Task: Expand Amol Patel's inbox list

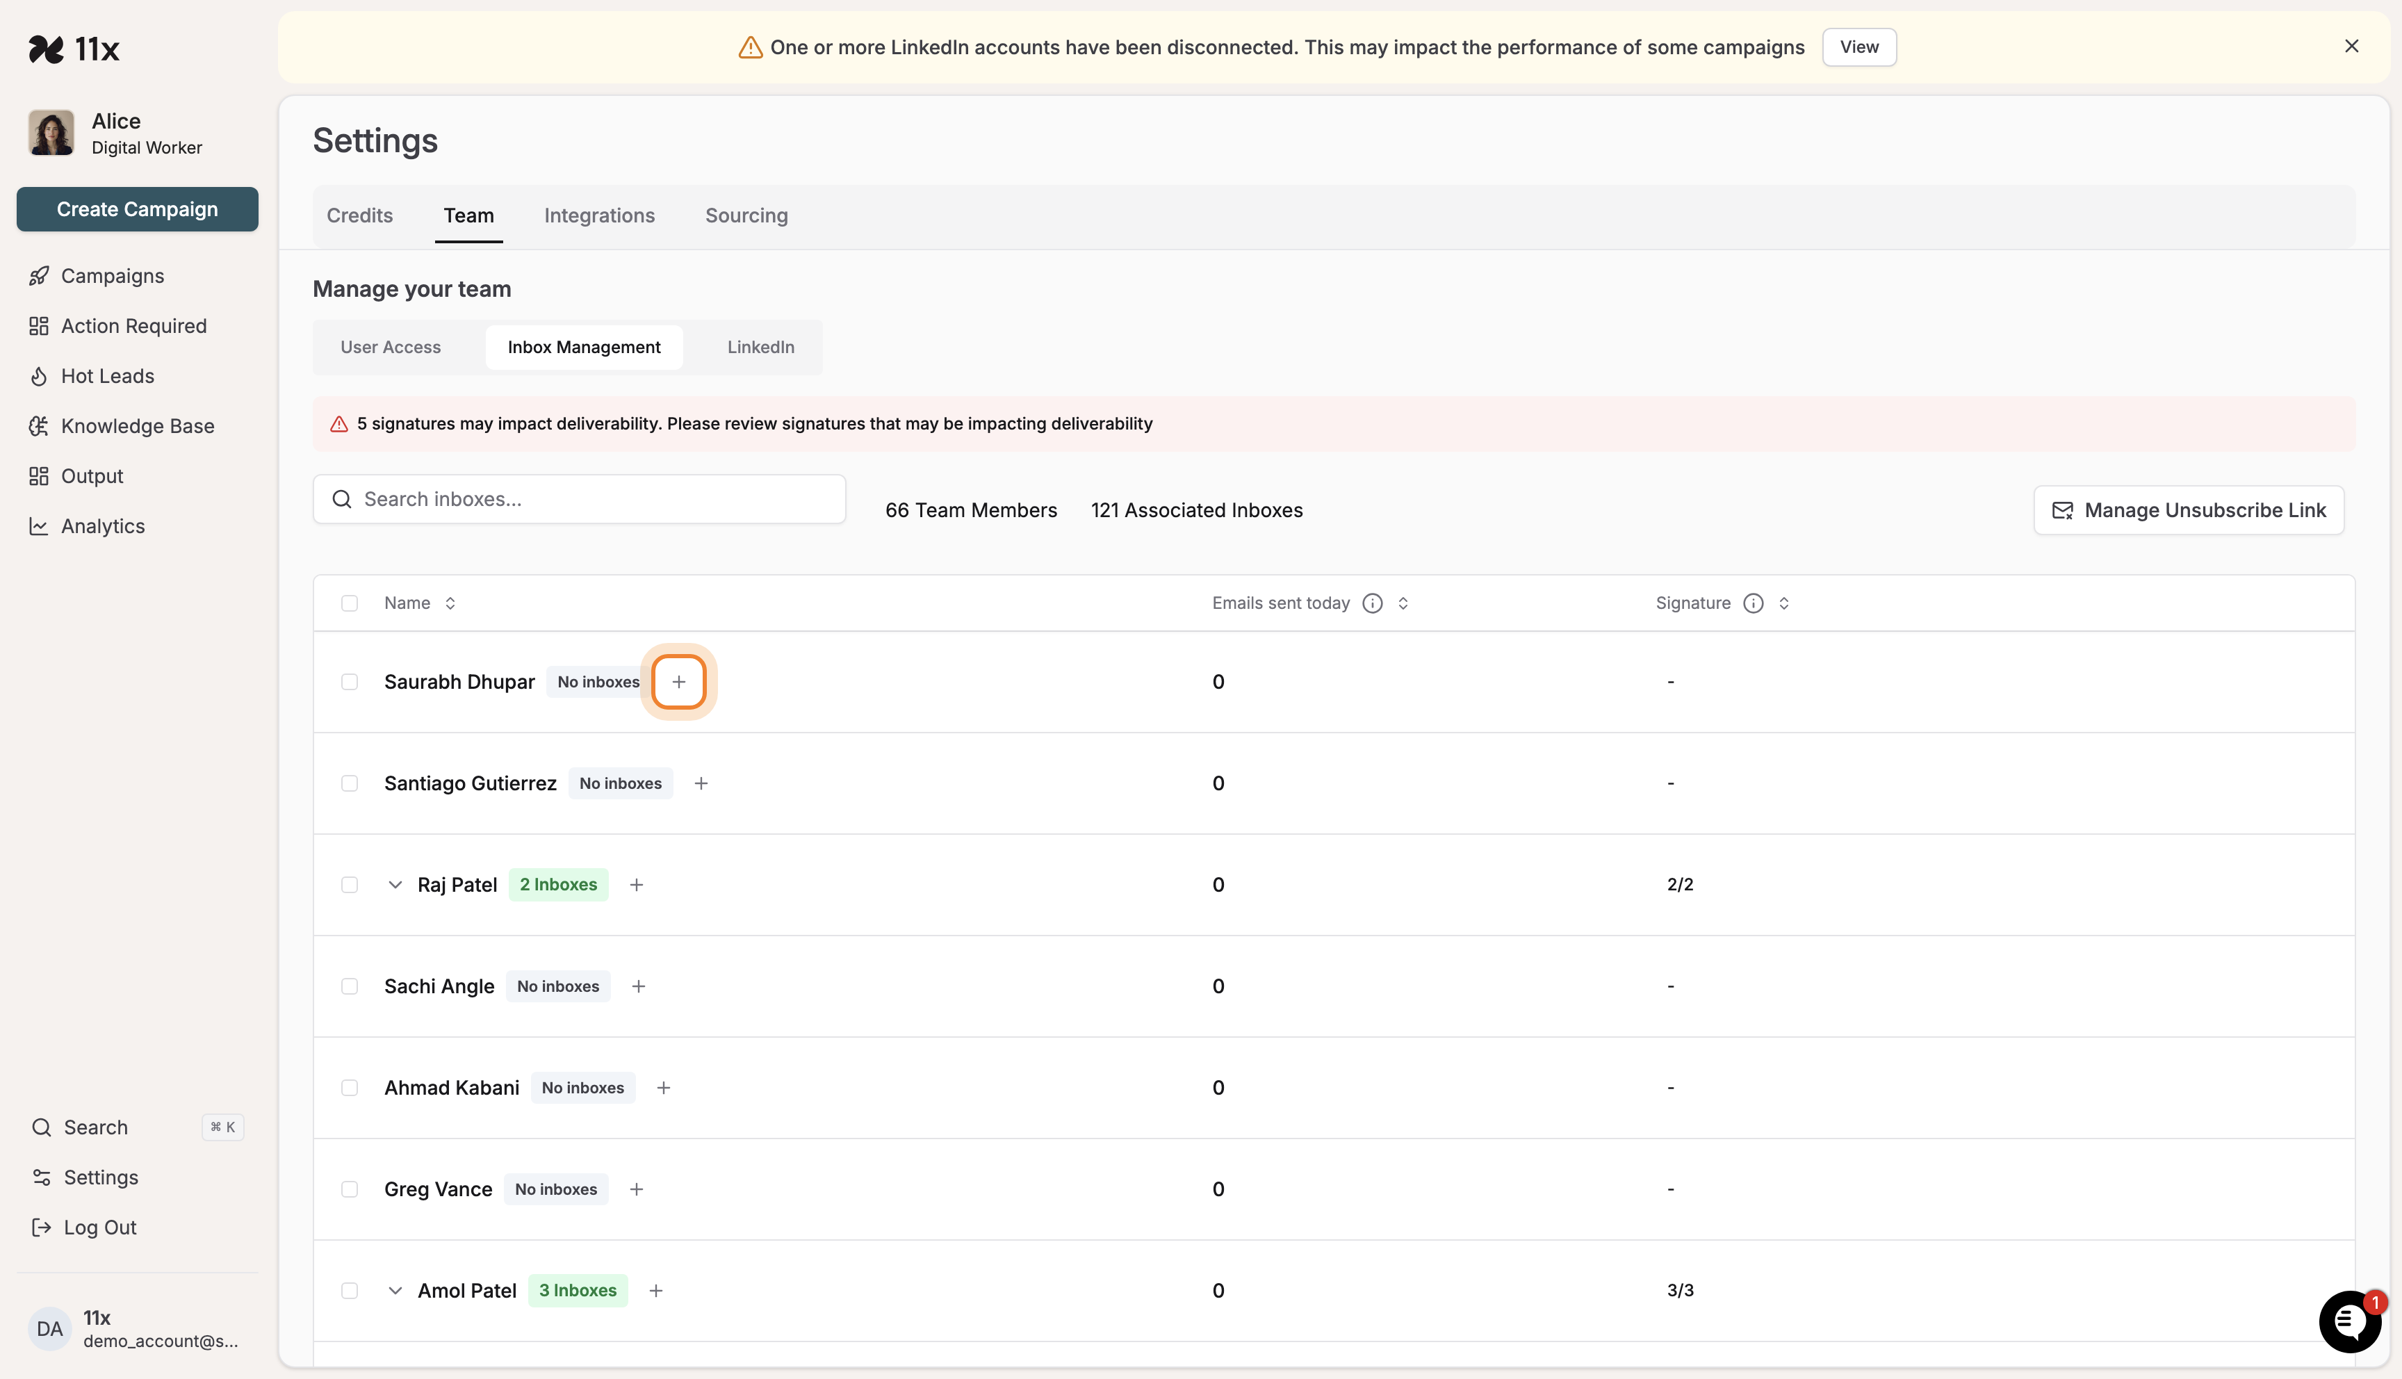Action: pos(395,1290)
